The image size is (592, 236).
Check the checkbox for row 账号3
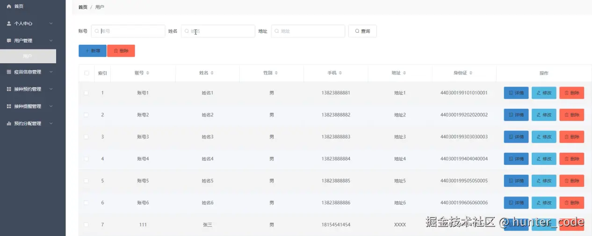86,137
